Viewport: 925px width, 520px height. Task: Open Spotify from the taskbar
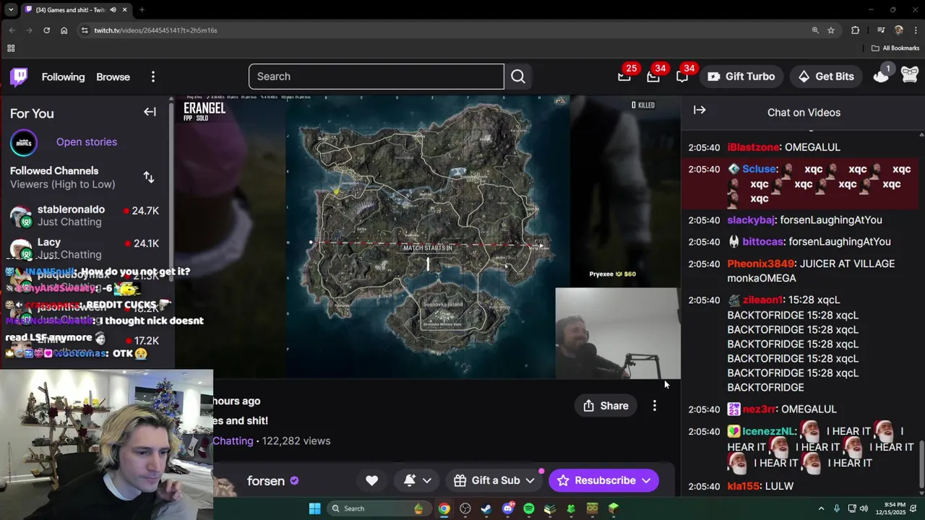(x=529, y=508)
